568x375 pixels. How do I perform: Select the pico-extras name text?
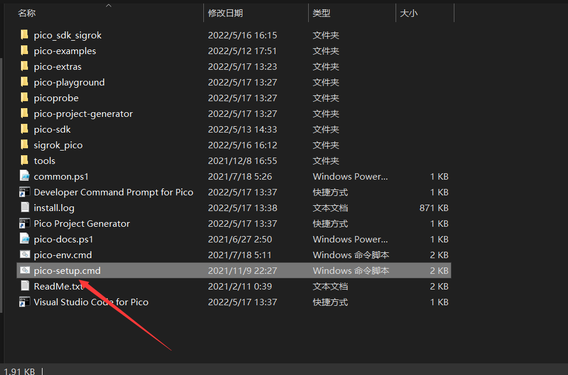pos(58,66)
